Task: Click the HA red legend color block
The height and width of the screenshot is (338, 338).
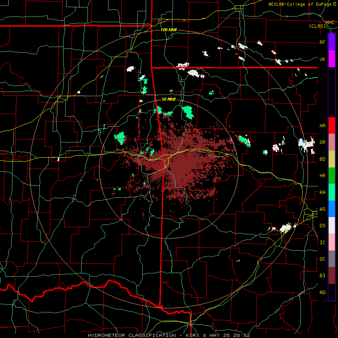Action: pyautogui.click(x=332, y=125)
